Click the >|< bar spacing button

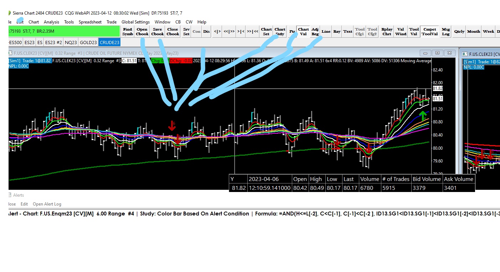(x=241, y=31)
